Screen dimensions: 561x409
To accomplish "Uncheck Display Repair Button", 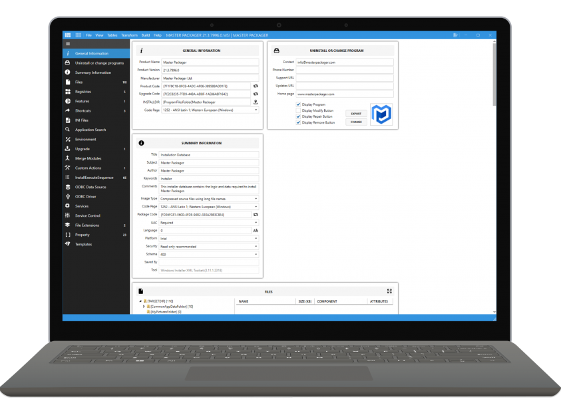I will click(298, 117).
